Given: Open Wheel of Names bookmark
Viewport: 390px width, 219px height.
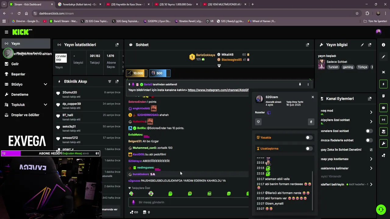Looking at the screenshot, I should 262,21.
